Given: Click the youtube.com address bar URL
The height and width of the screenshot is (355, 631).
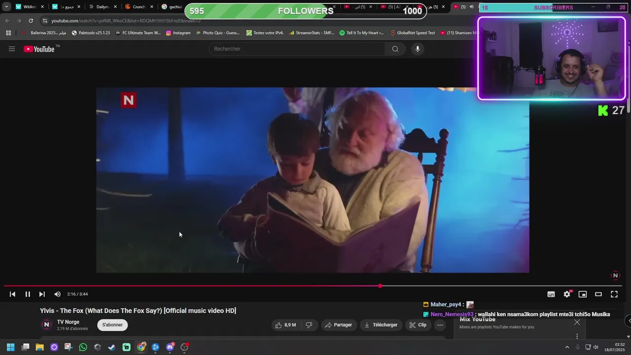Looking at the screenshot, I should click(126, 21).
